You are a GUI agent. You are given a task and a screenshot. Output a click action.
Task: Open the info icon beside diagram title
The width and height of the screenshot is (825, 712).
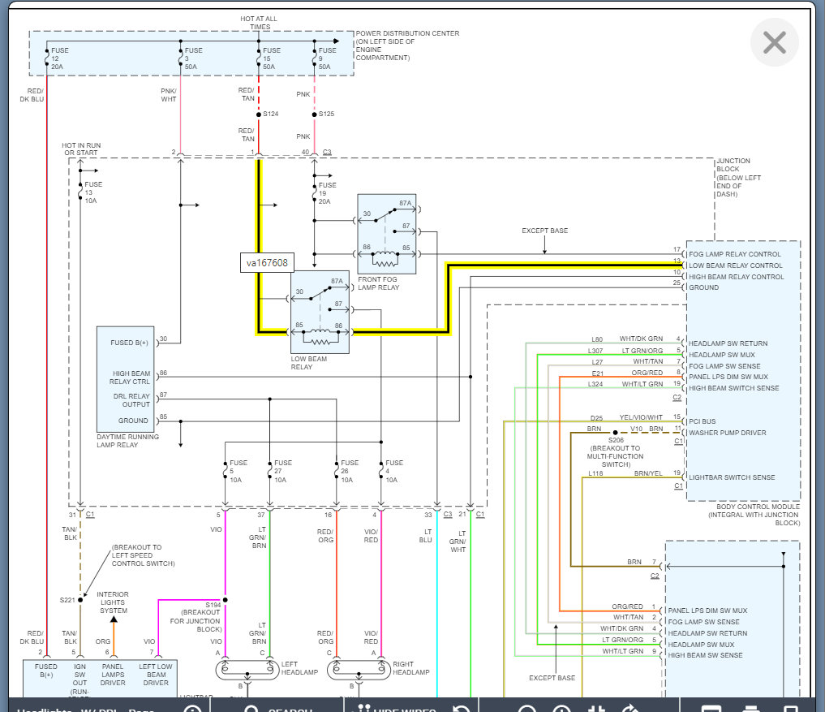(x=192, y=708)
